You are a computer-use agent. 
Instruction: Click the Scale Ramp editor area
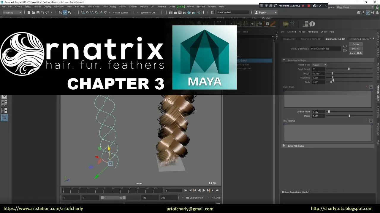pos(328,99)
